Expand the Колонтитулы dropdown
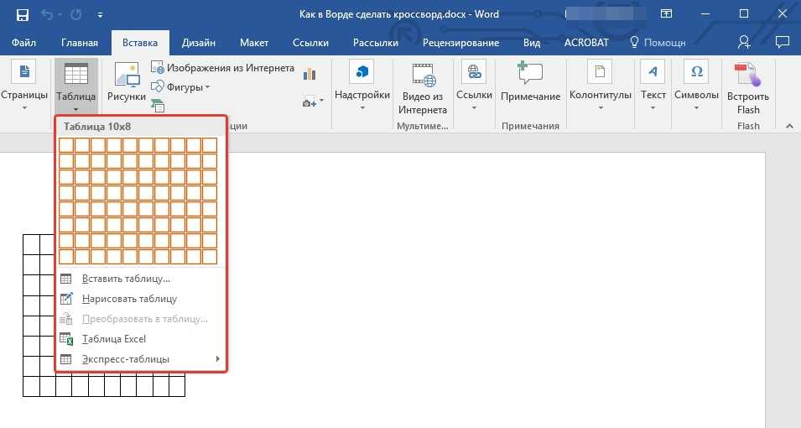801x428 pixels. (x=600, y=82)
